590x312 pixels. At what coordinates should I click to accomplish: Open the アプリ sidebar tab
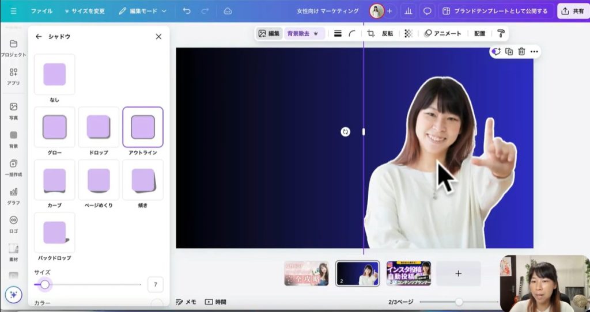[x=13, y=76]
